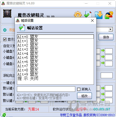This screenshot has width=116, height=117.
Task: Click the shout message text input field
Action: (46, 89)
